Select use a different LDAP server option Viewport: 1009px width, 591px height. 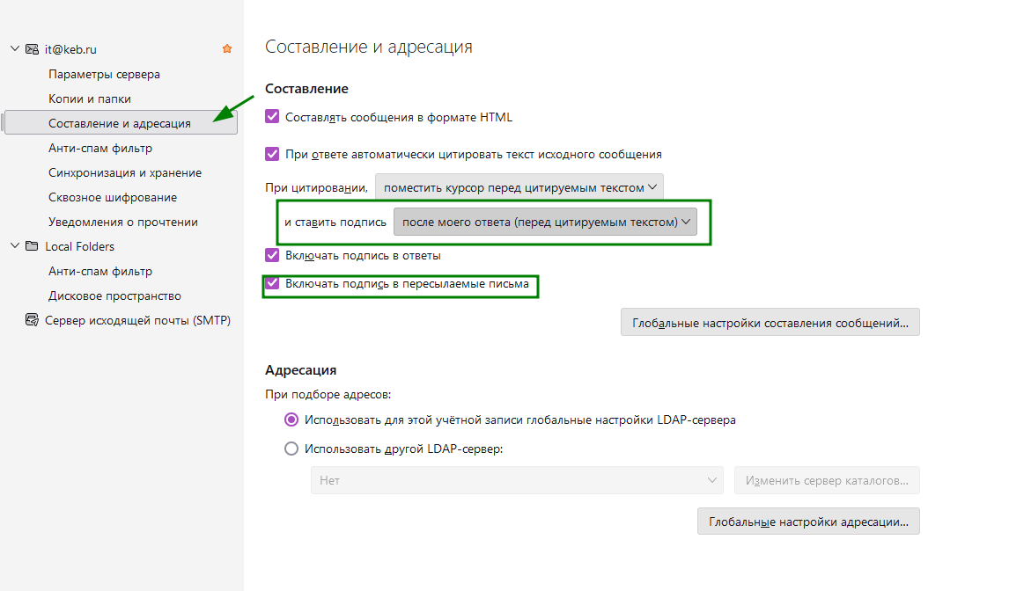[x=291, y=449]
